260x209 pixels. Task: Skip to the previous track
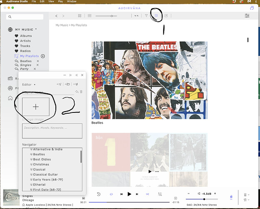coord(121,194)
